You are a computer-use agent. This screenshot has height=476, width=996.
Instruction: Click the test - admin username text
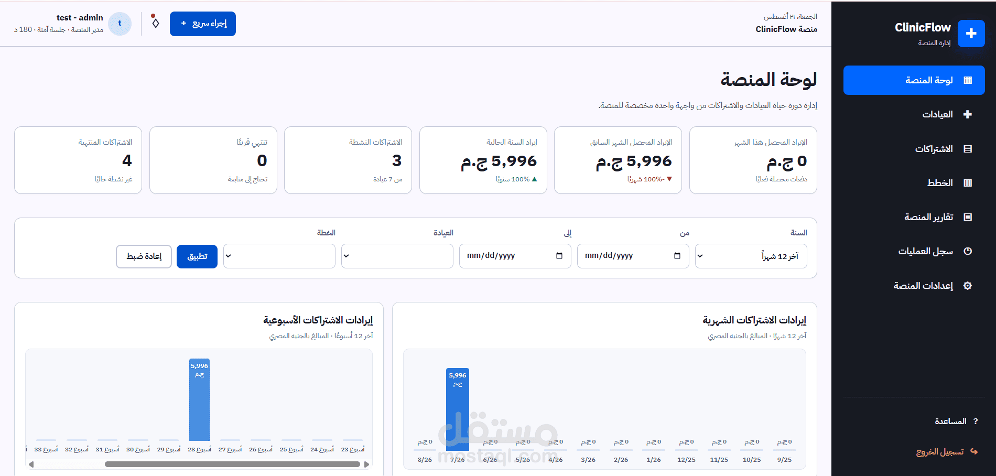click(x=80, y=18)
